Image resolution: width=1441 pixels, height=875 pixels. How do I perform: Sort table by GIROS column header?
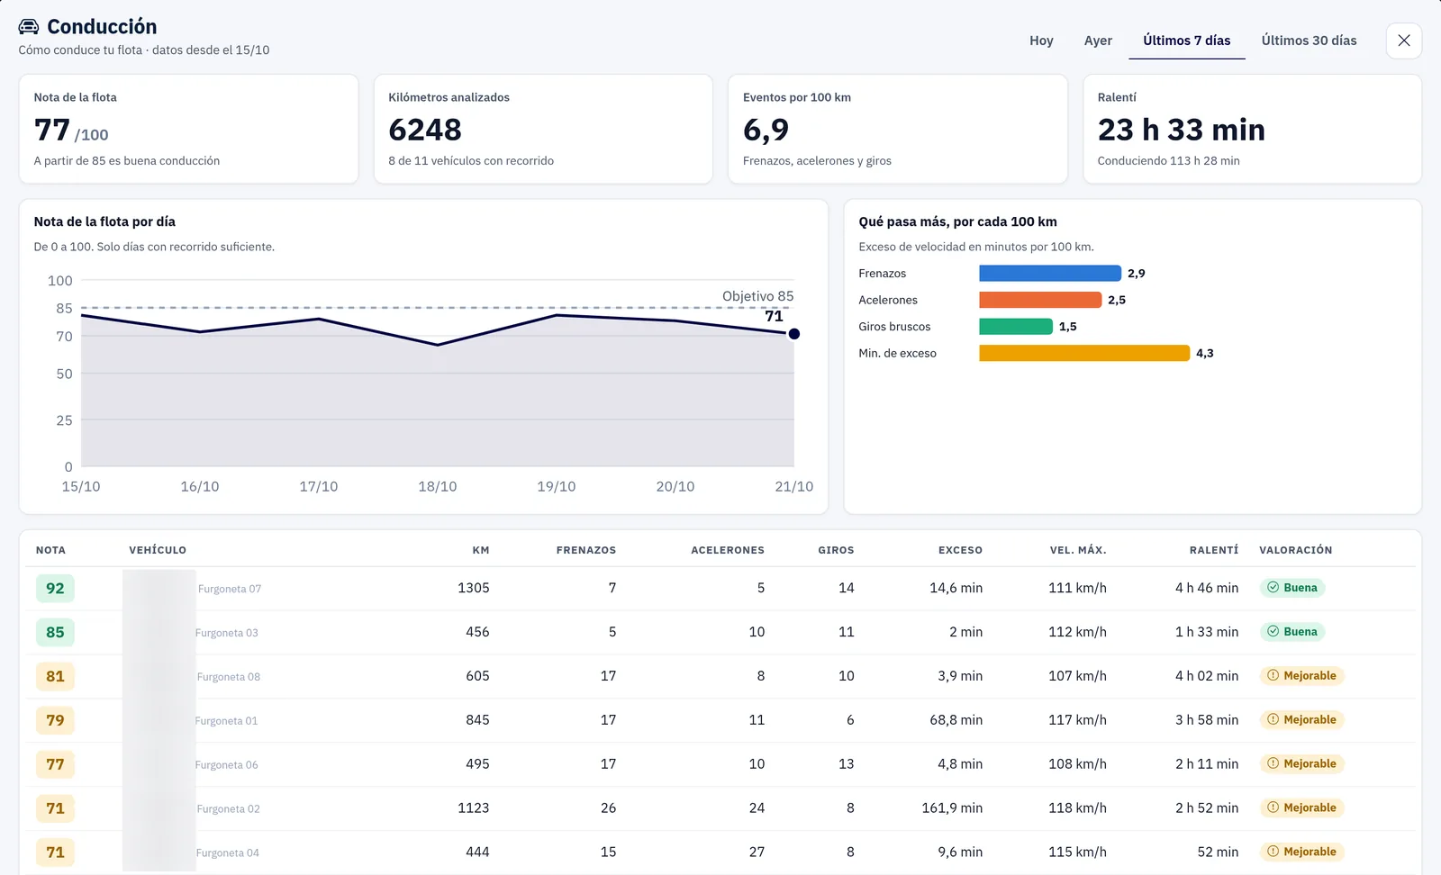(x=836, y=550)
